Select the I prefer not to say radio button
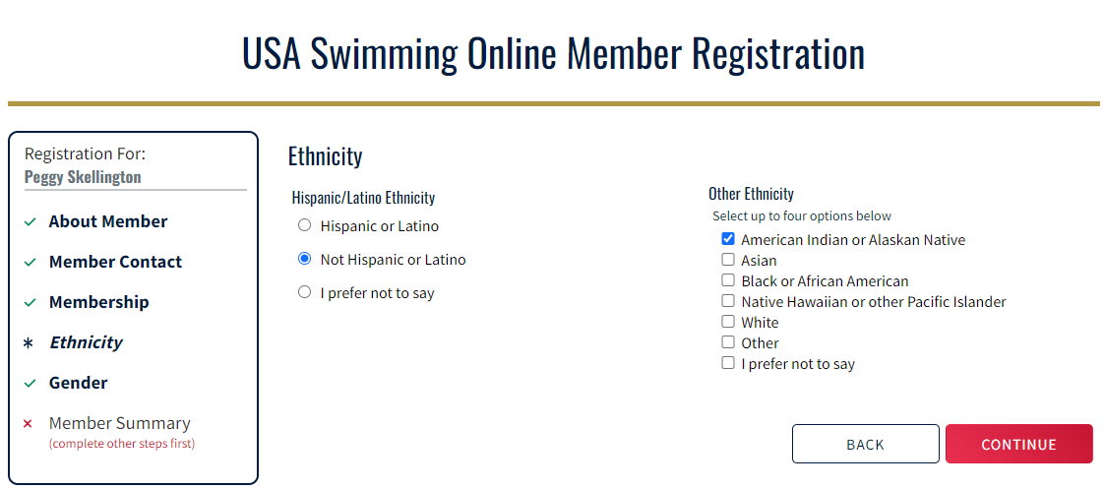 click(x=304, y=292)
